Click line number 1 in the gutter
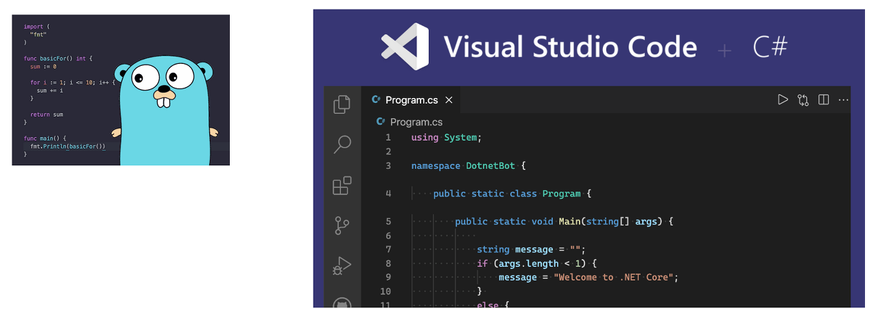 (388, 137)
